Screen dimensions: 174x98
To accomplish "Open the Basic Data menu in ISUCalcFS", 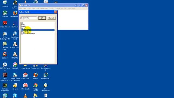I will click(23, 8).
